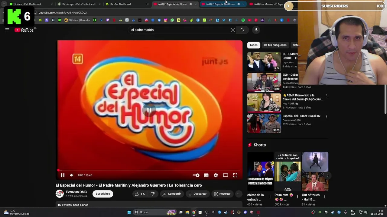Start voice search with the microphone
Image resolution: width=387 pixels, height=217 pixels.
point(256,30)
